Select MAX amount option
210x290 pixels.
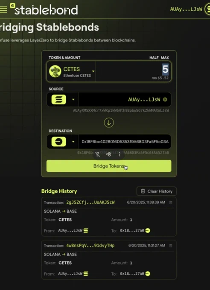(x=165, y=58)
